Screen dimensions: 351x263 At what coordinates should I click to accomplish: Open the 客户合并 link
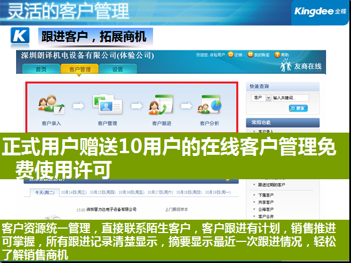click(x=266, y=216)
